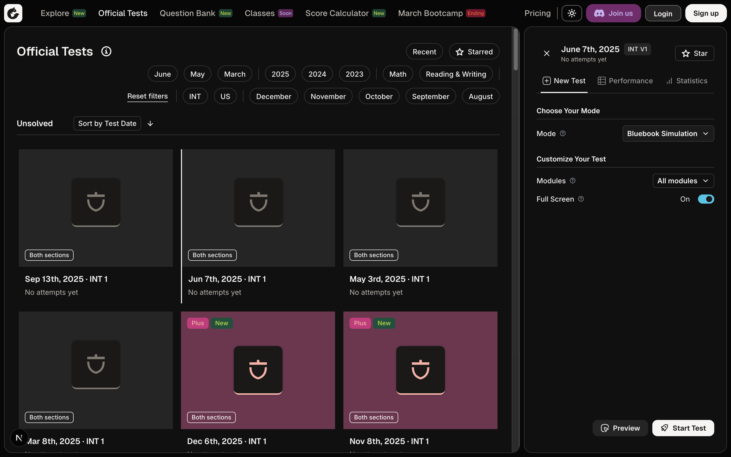Click the Reset filters link
Viewport: 731px width, 457px height.
tap(147, 96)
